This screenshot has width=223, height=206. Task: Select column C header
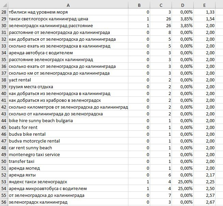(x=161, y=5)
